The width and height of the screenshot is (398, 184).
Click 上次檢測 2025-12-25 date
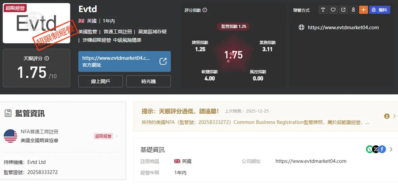coord(247,111)
